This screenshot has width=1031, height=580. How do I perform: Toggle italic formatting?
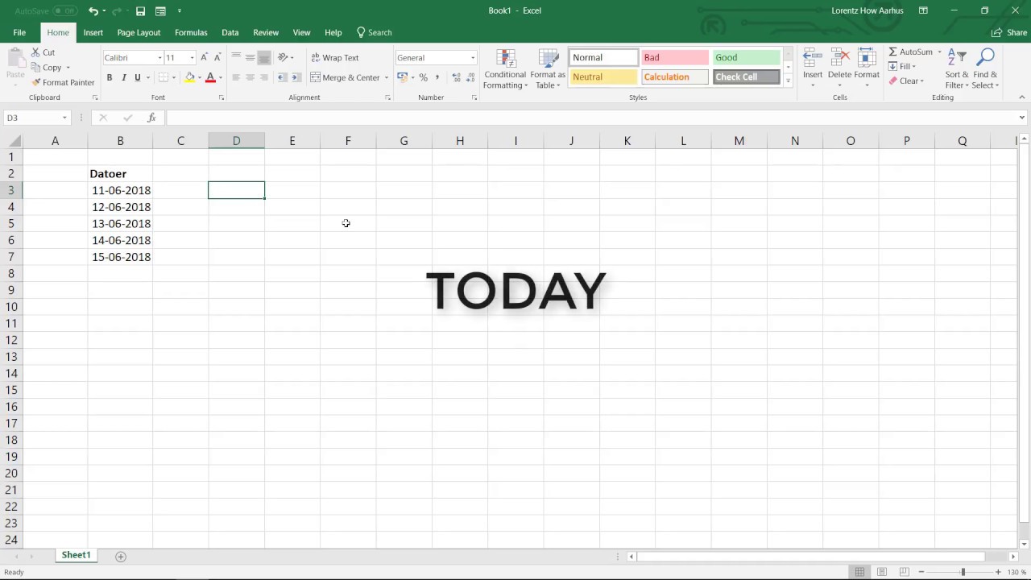coord(123,78)
